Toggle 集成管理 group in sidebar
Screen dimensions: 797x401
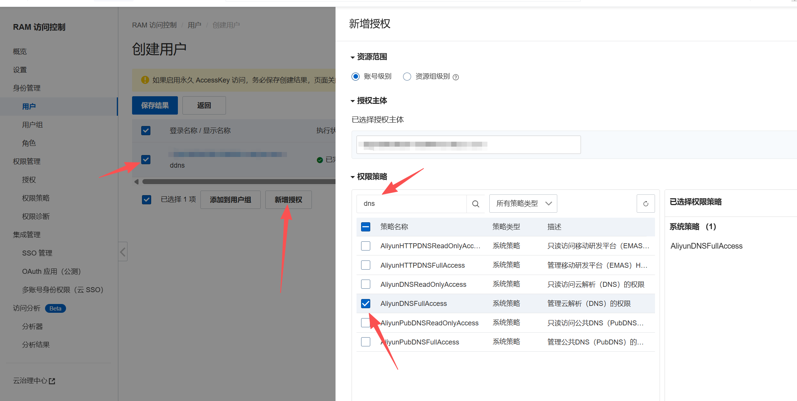pos(27,235)
